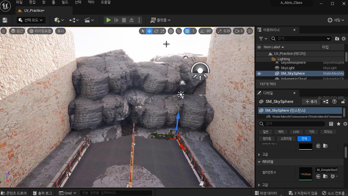This screenshot has height=196, width=348.
Task: Select the object selection arrow tool in viewport
Action: pyautogui.click(x=143, y=31)
